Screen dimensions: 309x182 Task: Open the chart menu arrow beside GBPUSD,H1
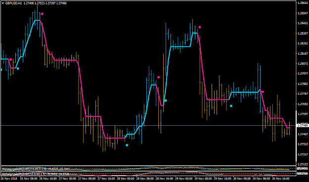click(x=3, y=3)
